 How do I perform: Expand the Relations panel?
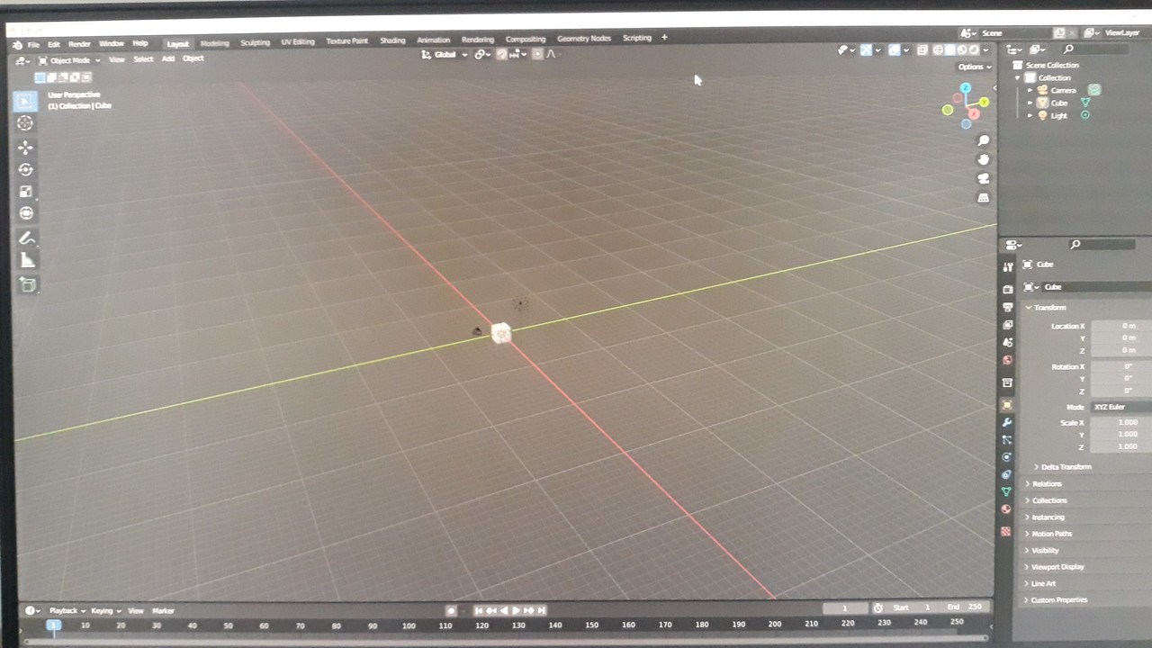click(1047, 484)
